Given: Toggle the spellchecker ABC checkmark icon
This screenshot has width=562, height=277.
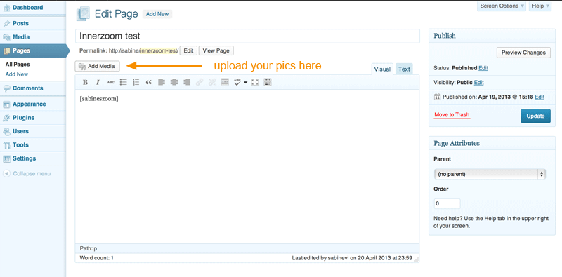Looking at the screenshot, I should (x=237, y=82).
